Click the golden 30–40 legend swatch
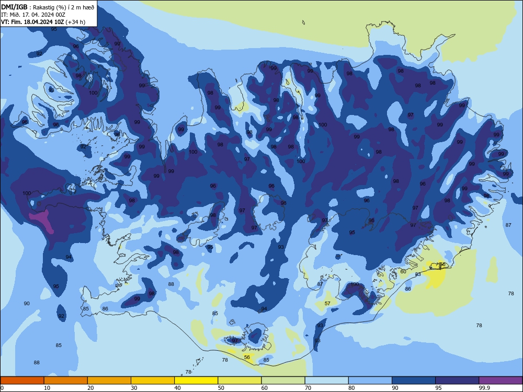The height and width of the screenshot is (392, 523). [x=153, y=381]
